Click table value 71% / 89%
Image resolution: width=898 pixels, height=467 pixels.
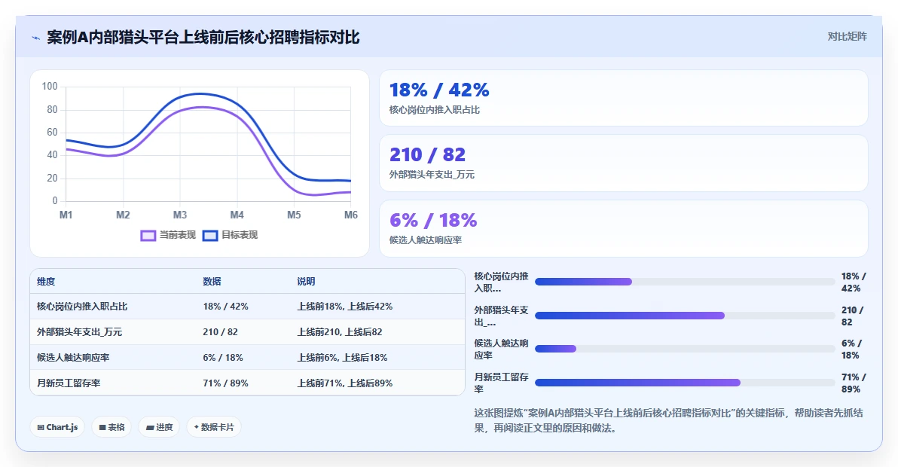[226, 383]
